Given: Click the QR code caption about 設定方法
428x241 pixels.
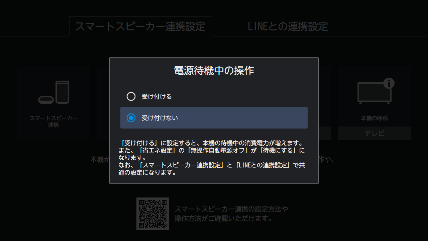Looking at the screenshot, I should pyautogui.click(x=231, y=210).
